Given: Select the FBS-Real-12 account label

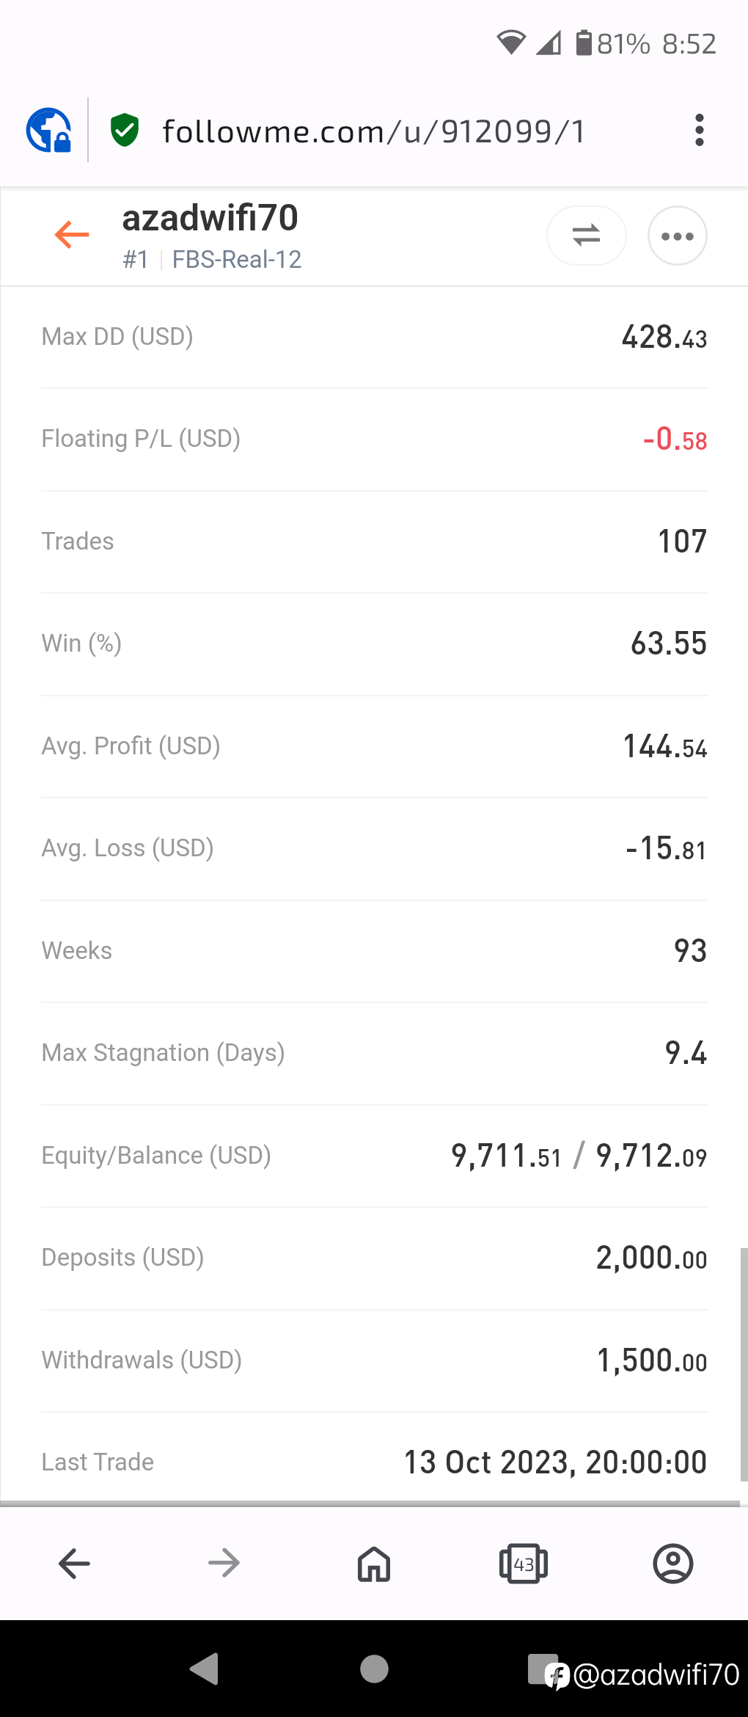Looking at the screenshot, I should tap(237, 260).
